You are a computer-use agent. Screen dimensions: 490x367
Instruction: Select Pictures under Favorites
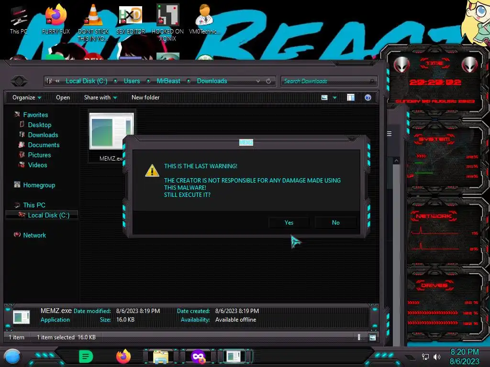coord(39,155)
